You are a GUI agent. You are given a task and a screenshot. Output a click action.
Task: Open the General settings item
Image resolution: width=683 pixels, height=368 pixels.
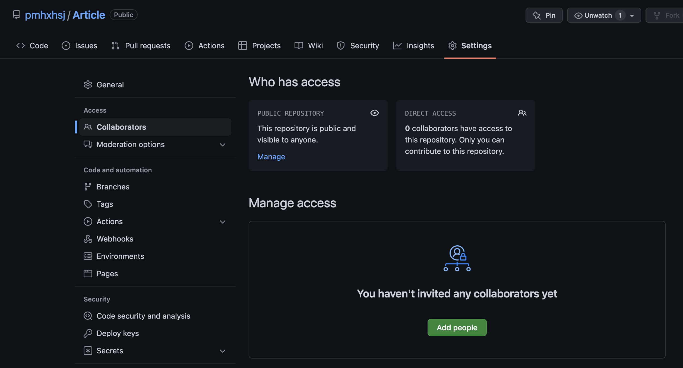[x=110, y=85]
